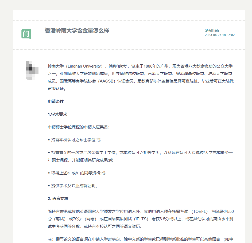
Task: Click the timestamp 2023-04-27 18:37:02
Action: [220, 35]
